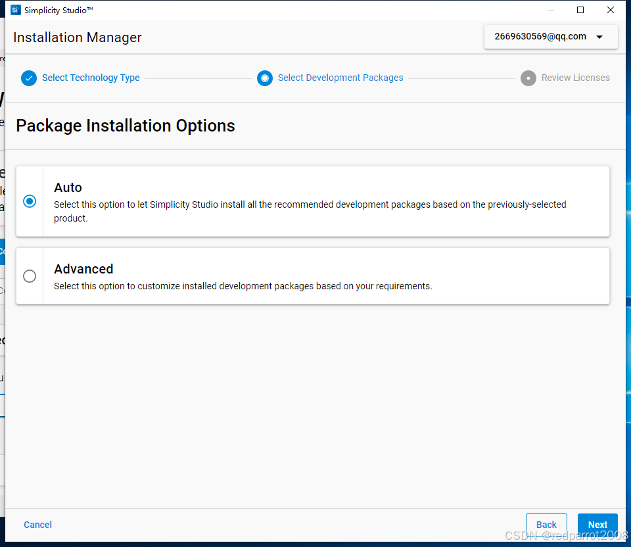Click the completed checkmark step icon
631x547 pixels.
coord(29,78)
